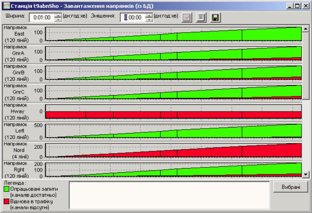Click the empty text box beside legend

pos(169,195)
